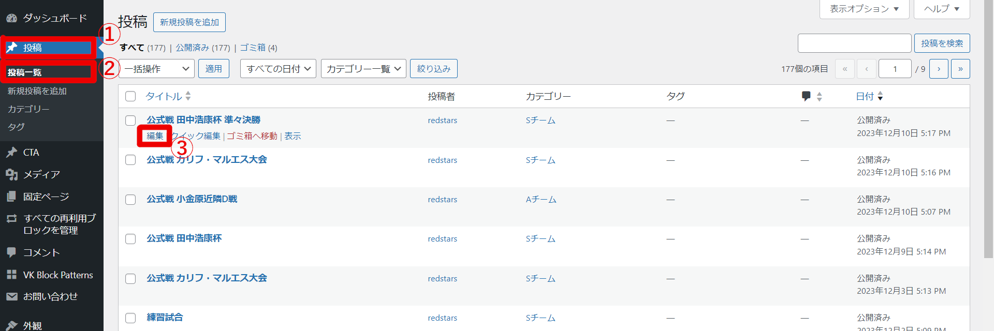
Task: Toggle the select-all checkbox in table header
Action: pos(130,96)
